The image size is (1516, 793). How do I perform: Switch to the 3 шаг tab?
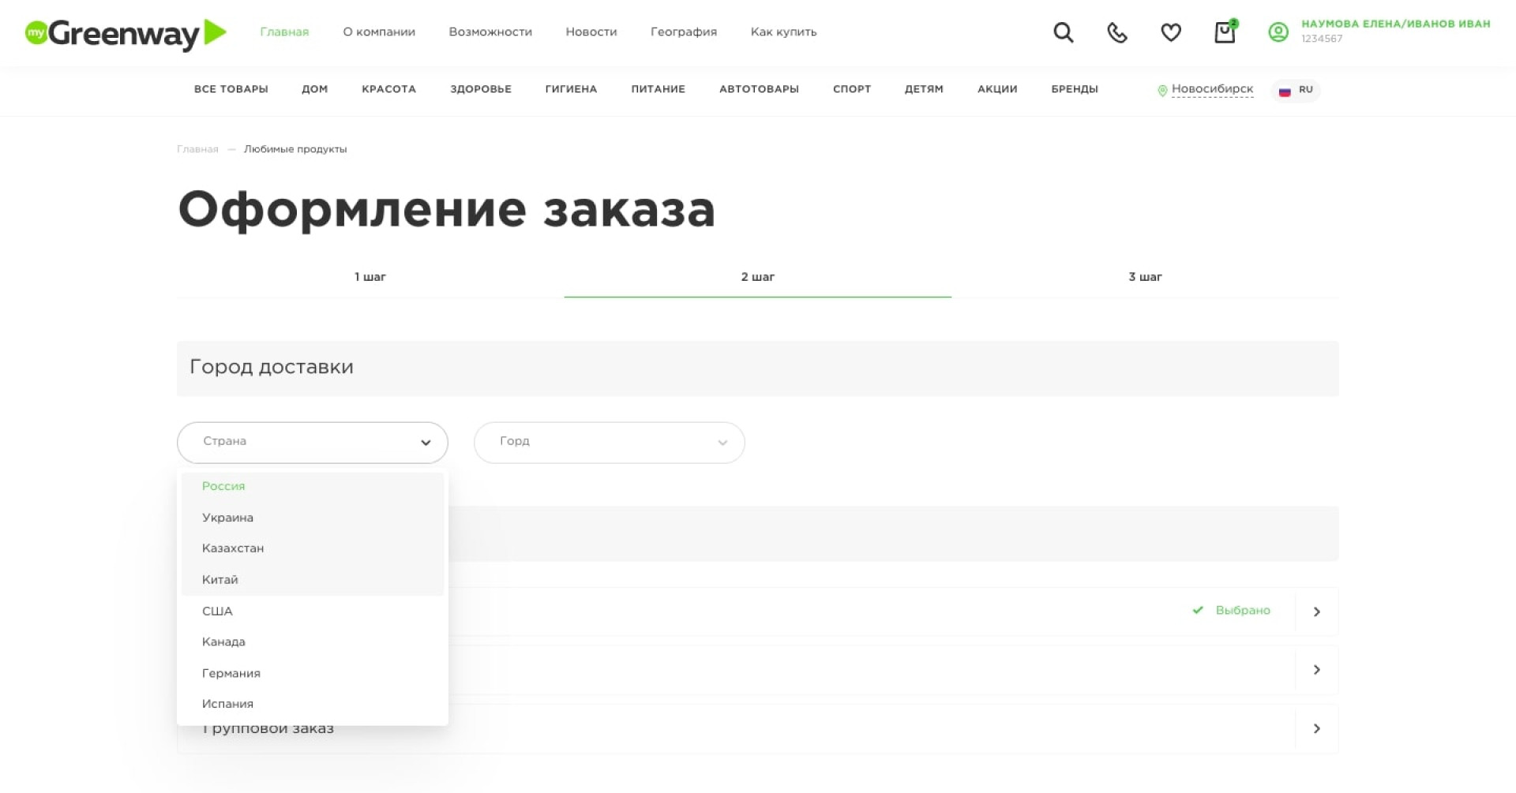click(x=1144, y=277)
